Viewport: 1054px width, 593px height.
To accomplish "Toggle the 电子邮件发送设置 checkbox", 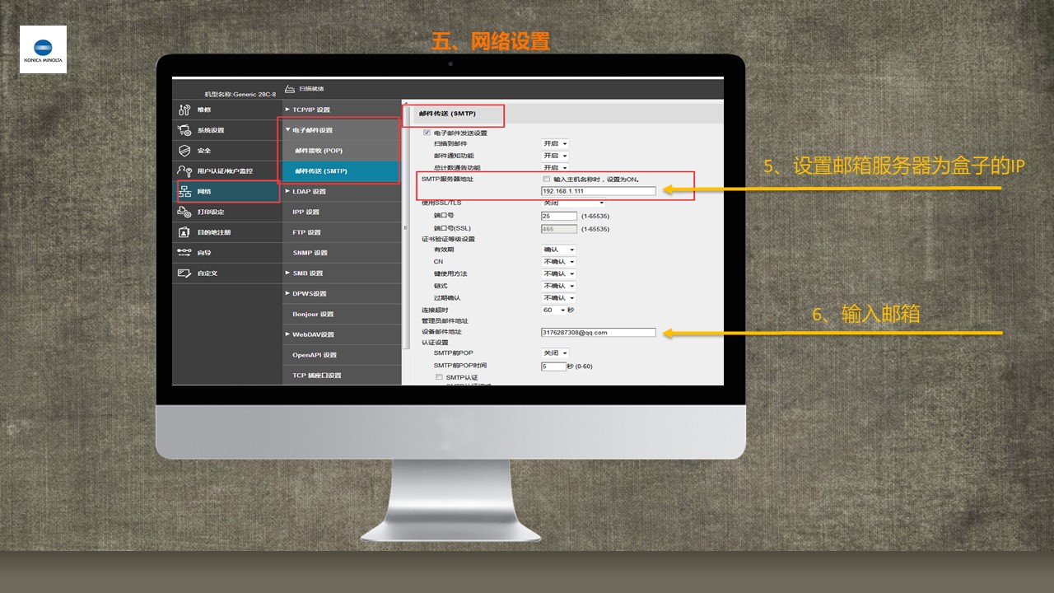I will [x=427, y=133].
